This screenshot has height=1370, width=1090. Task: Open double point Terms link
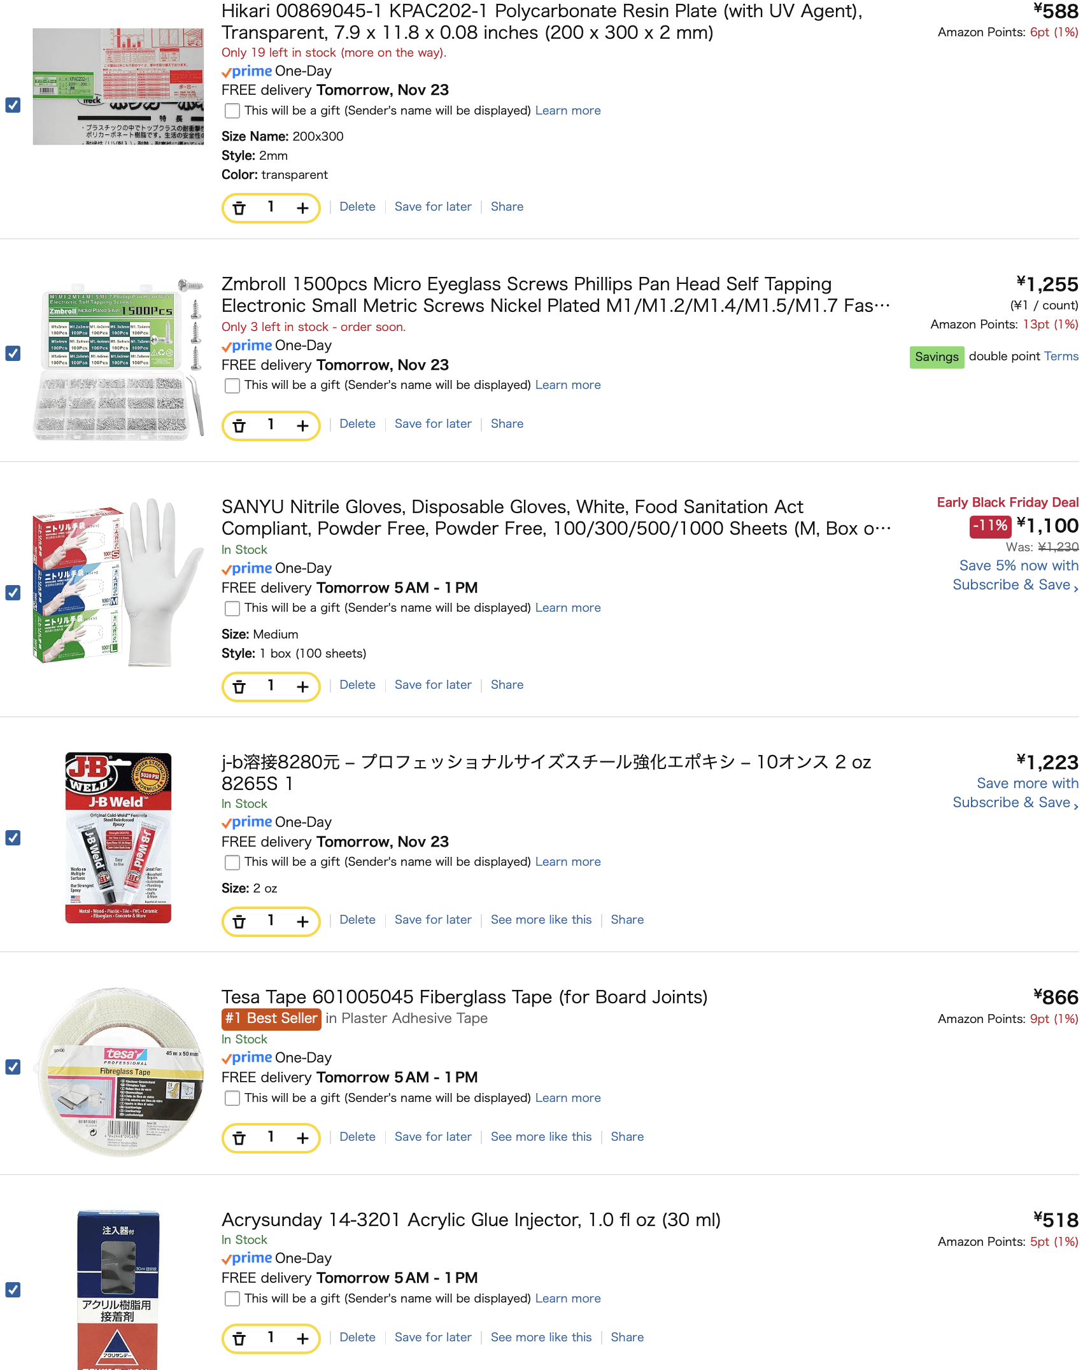point(1061,357)
